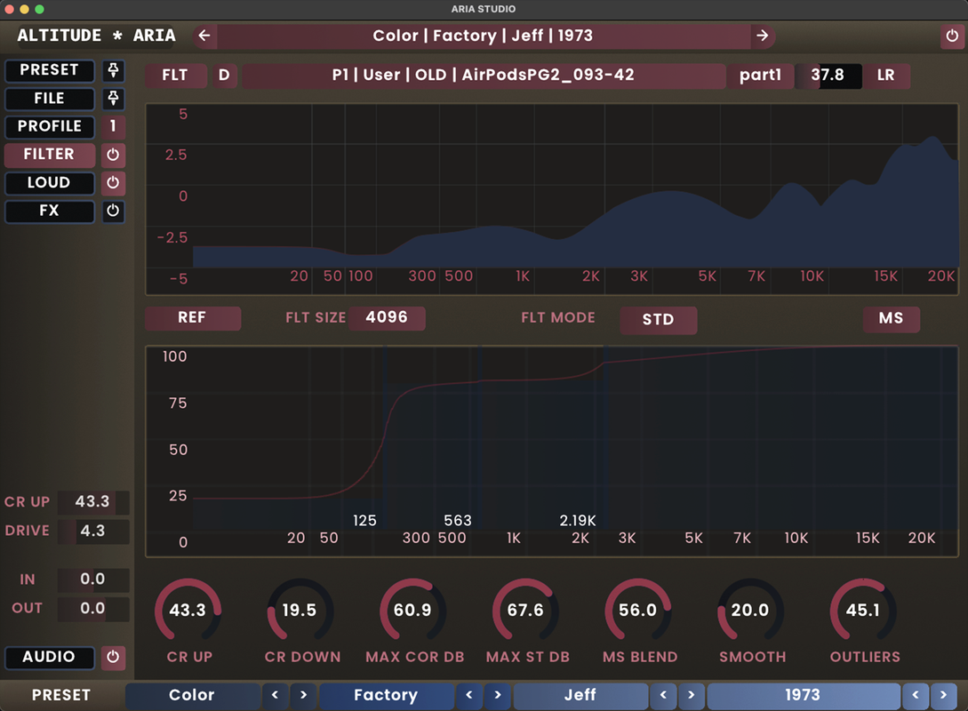Screen dimensions: 968x711
Task: Toggle the FILTER power button
Action: 113,155
